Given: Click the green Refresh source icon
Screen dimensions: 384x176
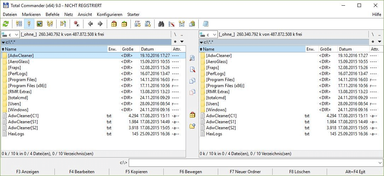Looking at the screenshot, I should 5,24.
